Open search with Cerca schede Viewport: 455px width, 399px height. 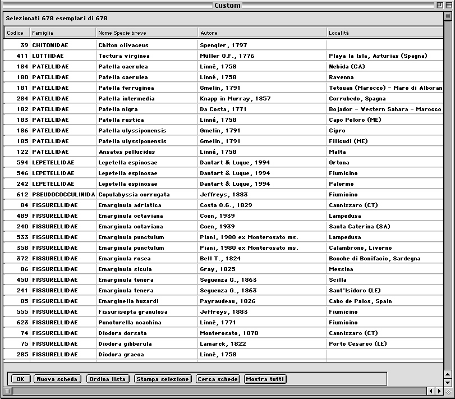218,379
